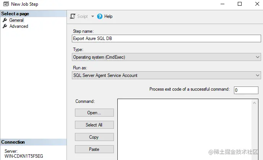Image resolution: width=263 pixels, height=160 pixels.
Task: Click the Paste button
Action: tap(94, 149)
